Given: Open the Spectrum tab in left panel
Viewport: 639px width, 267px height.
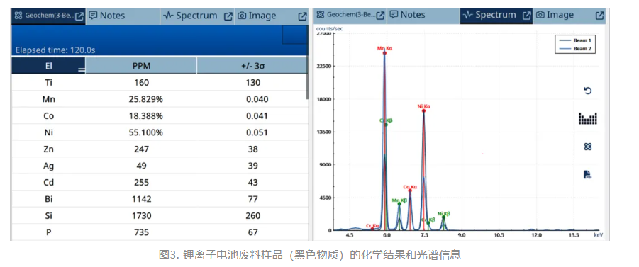Looking at the screenshot, I should click(x=190, y=16).
